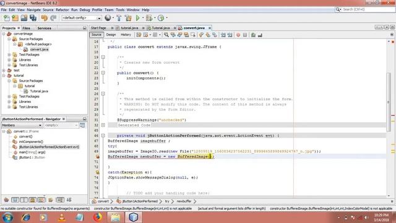
Task: Open the default config combo box
Action: (x=82, y=18)
